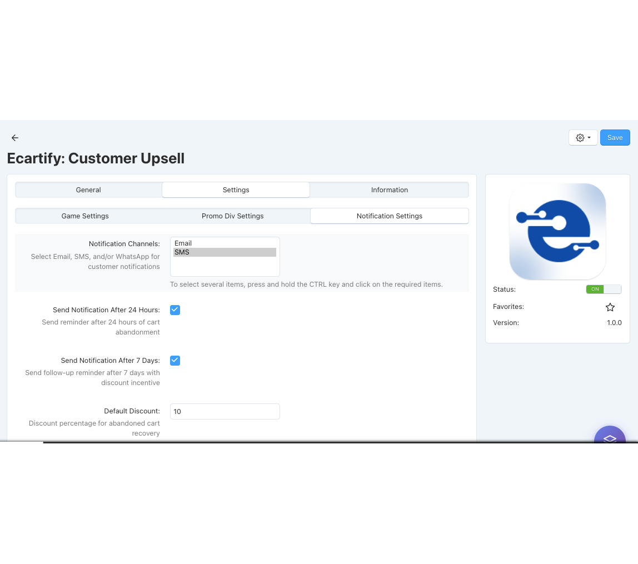Select the Notification Settings sub-tab
The width and height of the screenshot is (638, 564).
389,216
